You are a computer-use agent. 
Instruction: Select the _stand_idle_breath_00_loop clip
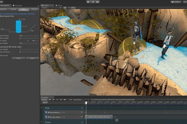(x=99, y=117)
